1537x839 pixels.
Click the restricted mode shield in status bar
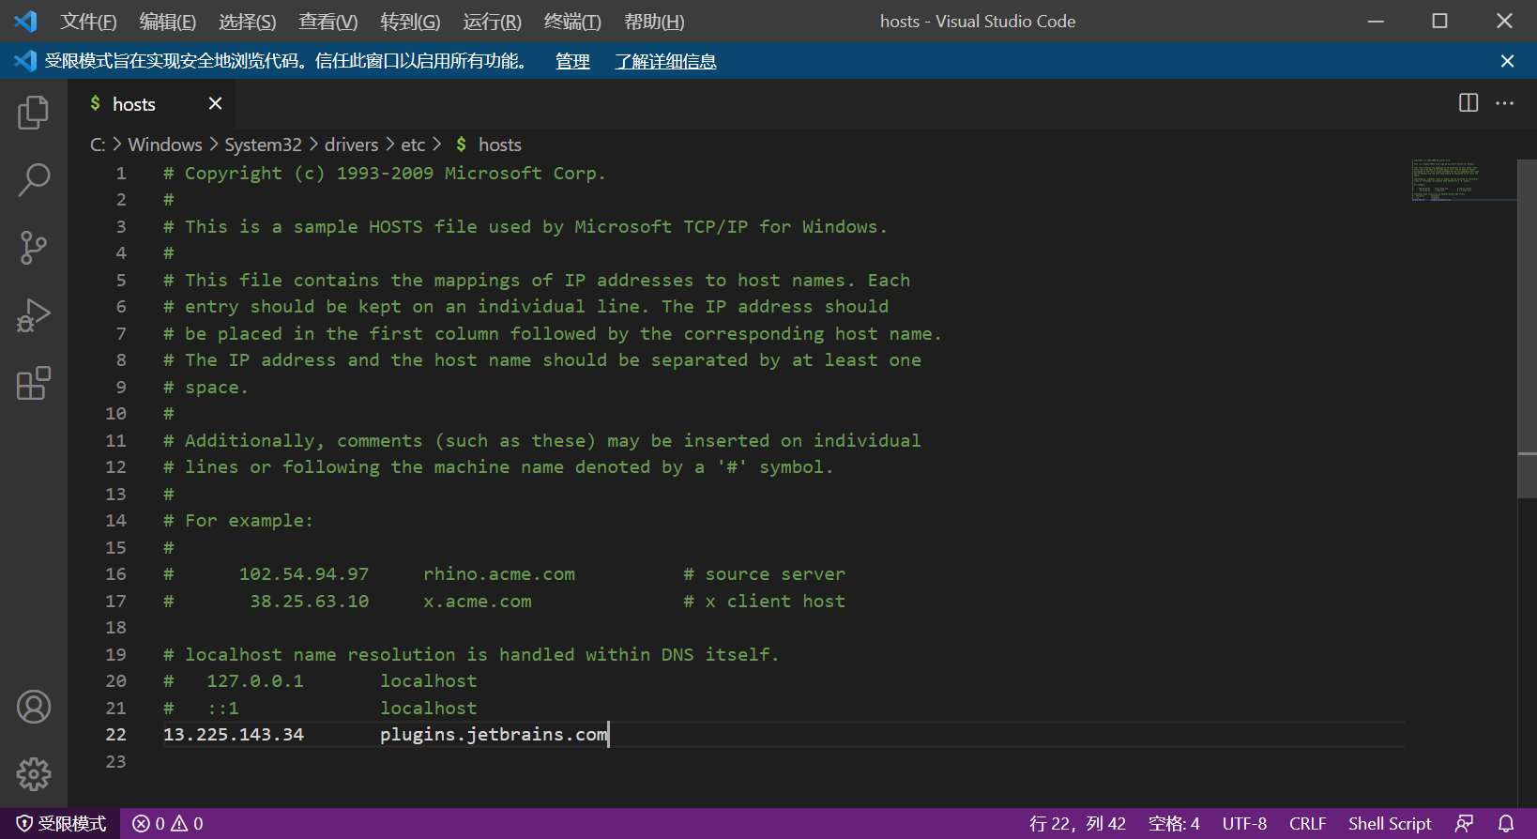(61, 824)
